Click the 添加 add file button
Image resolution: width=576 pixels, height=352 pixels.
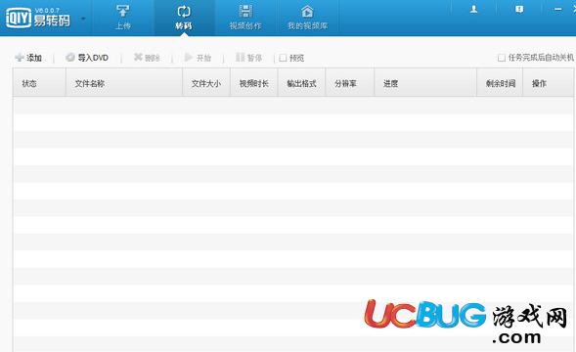click(28, 58)
